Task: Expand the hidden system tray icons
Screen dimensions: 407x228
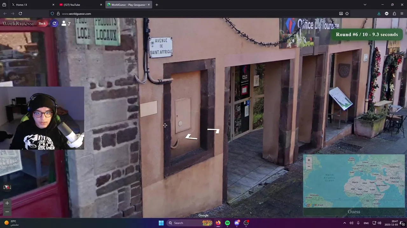Action: 344,223
